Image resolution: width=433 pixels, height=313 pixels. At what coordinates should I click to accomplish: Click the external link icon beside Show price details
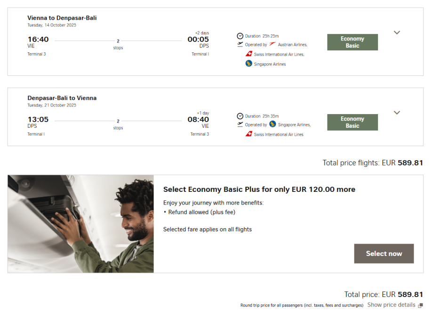420,305
